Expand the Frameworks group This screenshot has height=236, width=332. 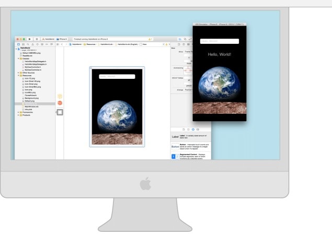click(x=18, y=112)
